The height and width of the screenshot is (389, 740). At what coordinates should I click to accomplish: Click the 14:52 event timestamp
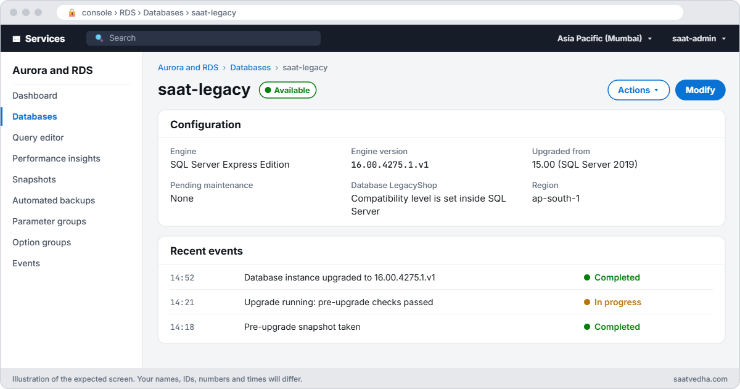[x=182, y=277]
